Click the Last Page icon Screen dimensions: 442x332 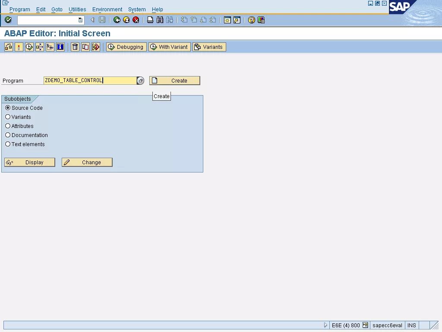click(213, 20)
